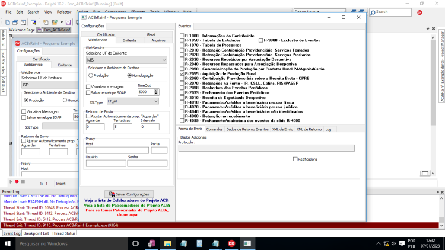This screenshot has width=445, height=250.
Task: Check R-9000 Exclusão de Eventos
Action: [x=260, y=40]
